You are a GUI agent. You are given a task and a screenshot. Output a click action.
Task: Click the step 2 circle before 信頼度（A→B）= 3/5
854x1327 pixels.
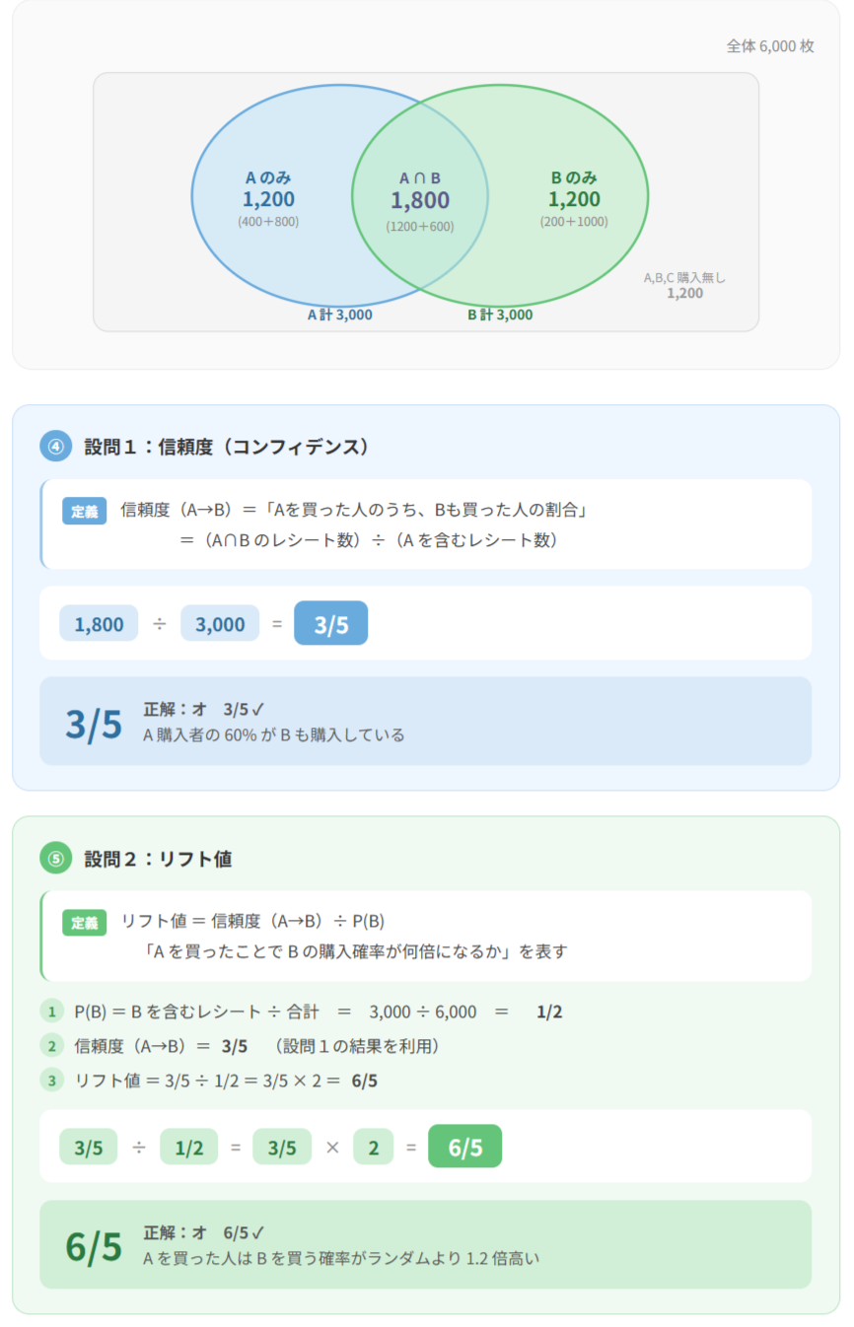pyautogui.click(x=51, y=1046)
